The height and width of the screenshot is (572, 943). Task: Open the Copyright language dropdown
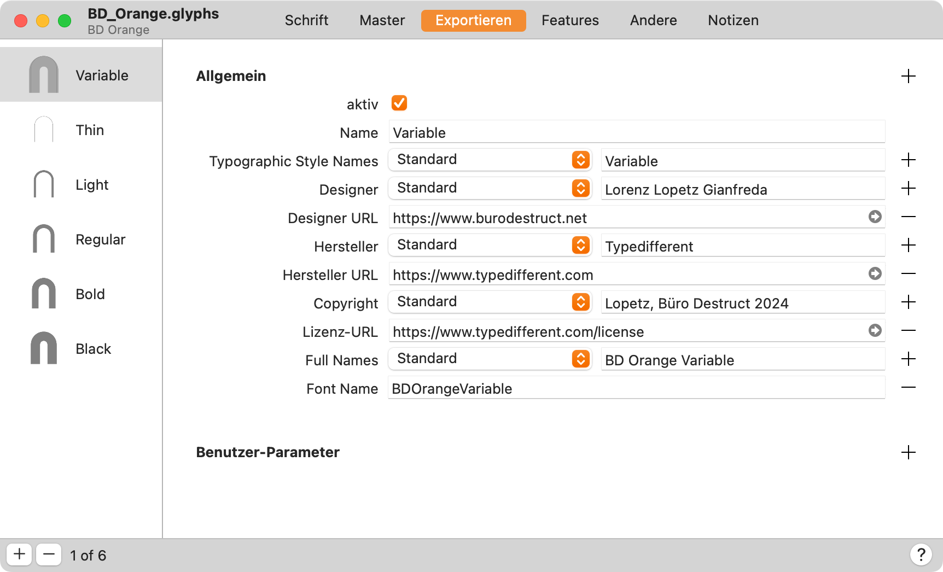[x=490, y=302]
